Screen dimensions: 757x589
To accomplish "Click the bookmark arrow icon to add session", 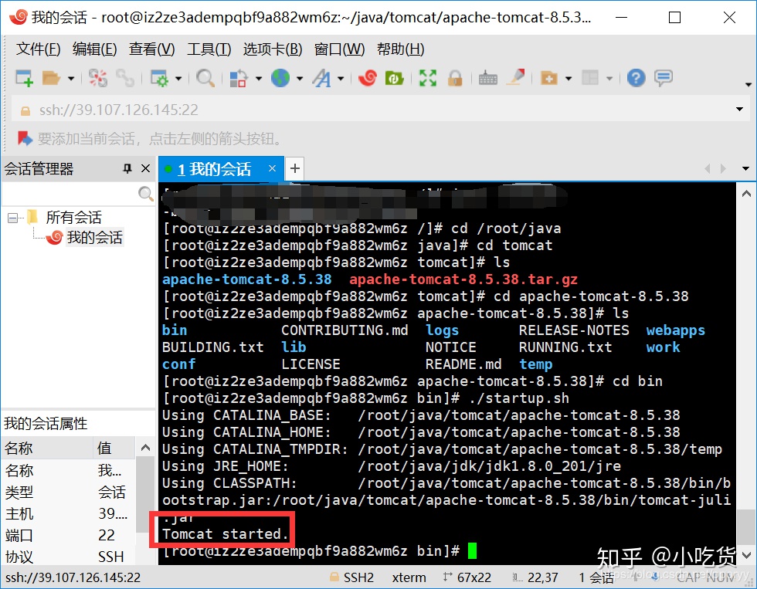I will 25,138.
